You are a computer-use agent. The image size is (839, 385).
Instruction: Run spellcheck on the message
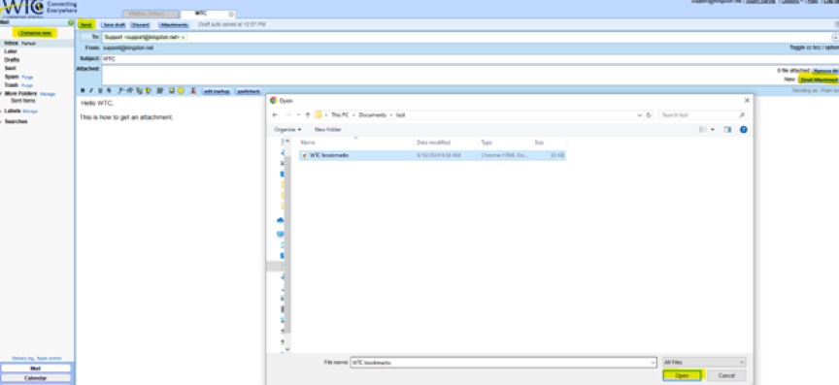pos(249,91)
